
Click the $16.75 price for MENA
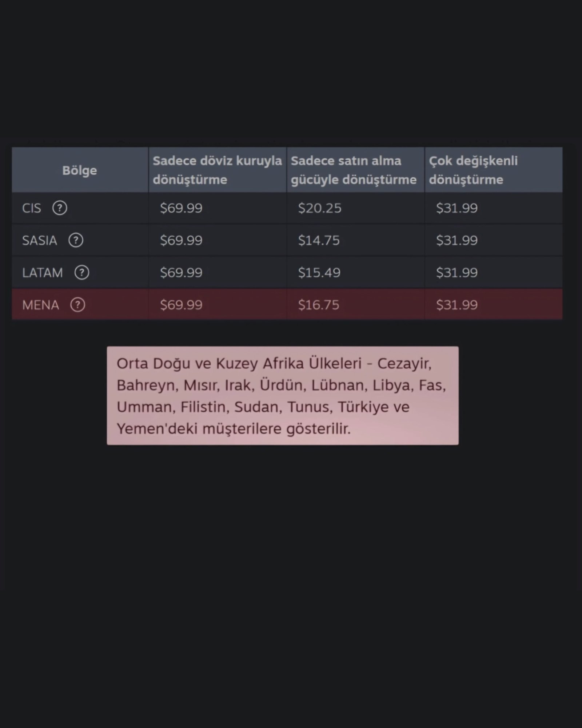point(319,305)
